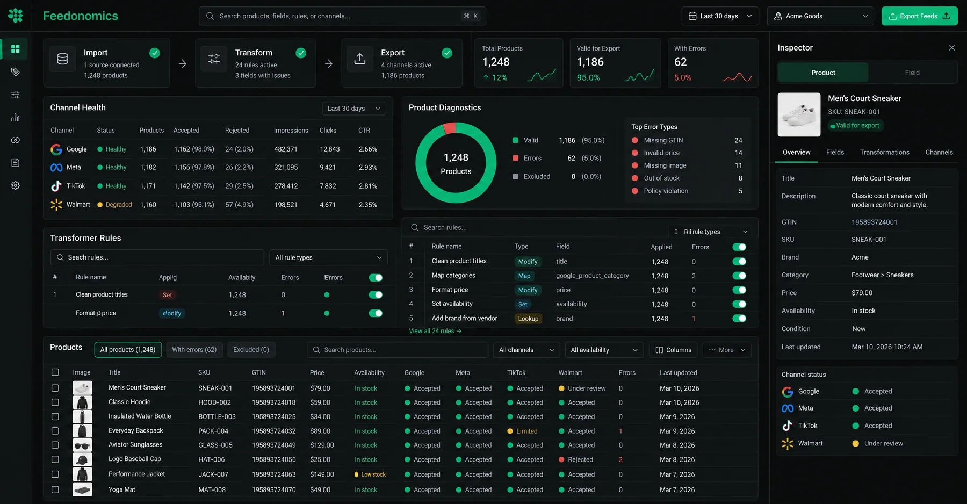Click the Google logo in Channel Health
This screenshot has width=967, height=504.
[56, 149]
